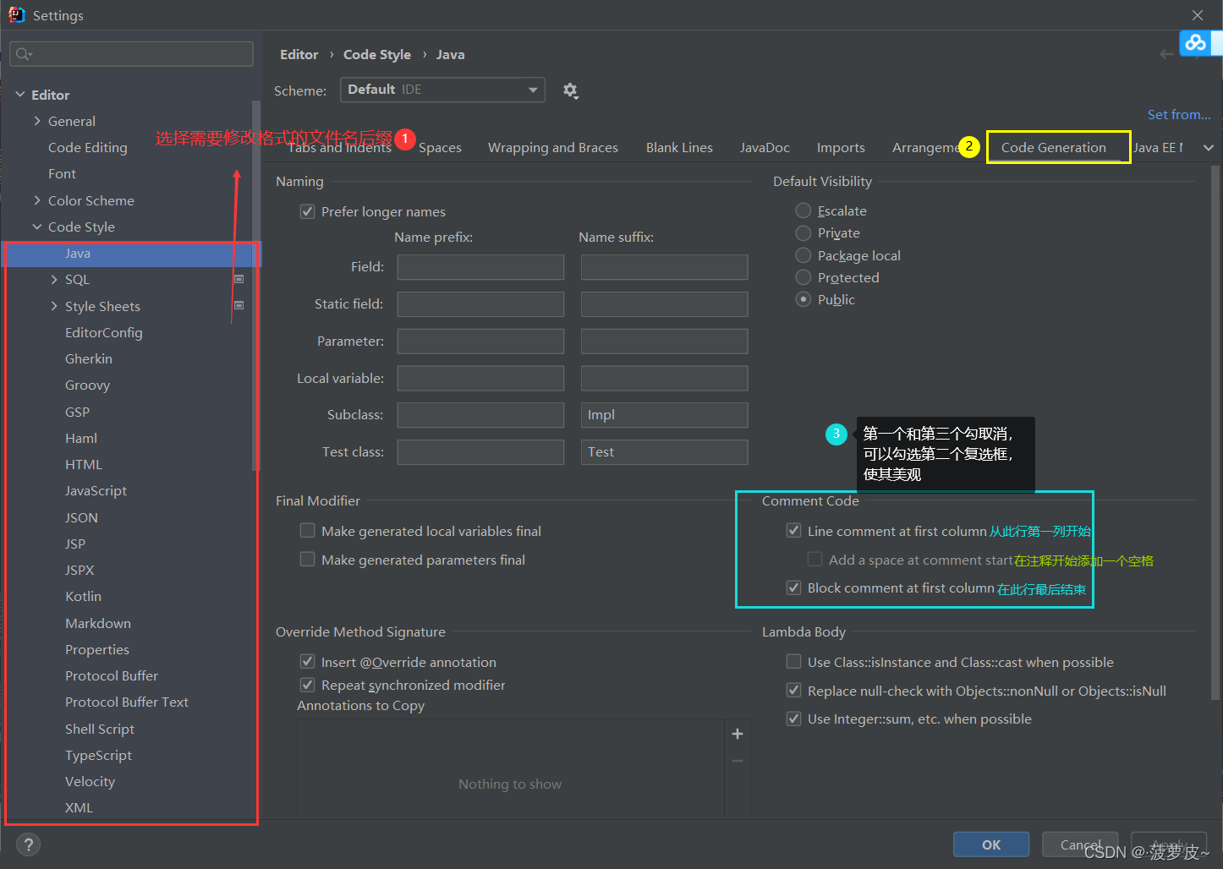This screenshot has height=869, width=1223.
Task: Switch to the Spaces tab
Action: coord(440,148)
